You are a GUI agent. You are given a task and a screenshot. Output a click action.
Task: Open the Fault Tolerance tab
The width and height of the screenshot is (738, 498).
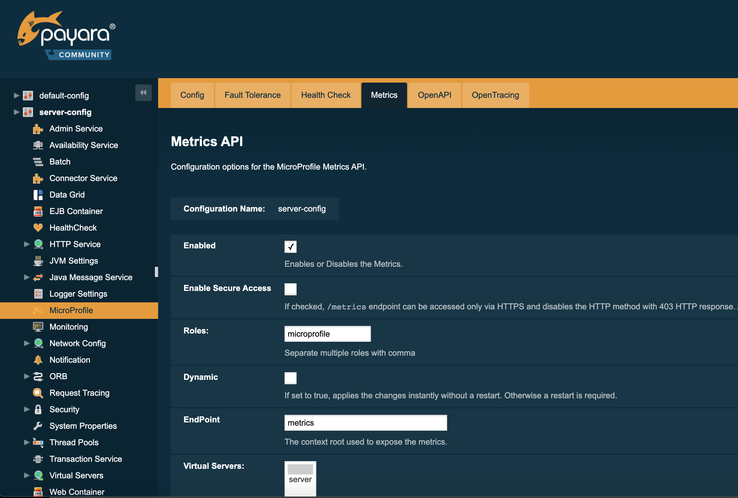(252, 95)
